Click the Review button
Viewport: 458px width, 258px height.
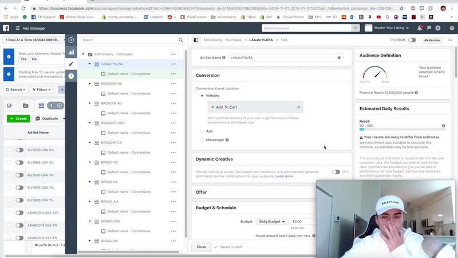432,40
